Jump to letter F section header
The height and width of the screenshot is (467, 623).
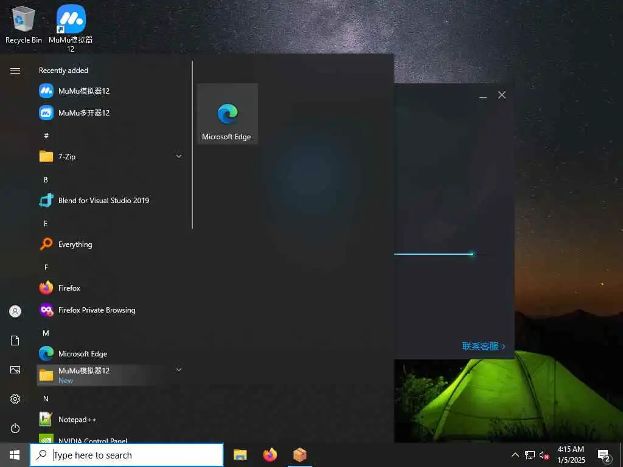tap(46, 268)
